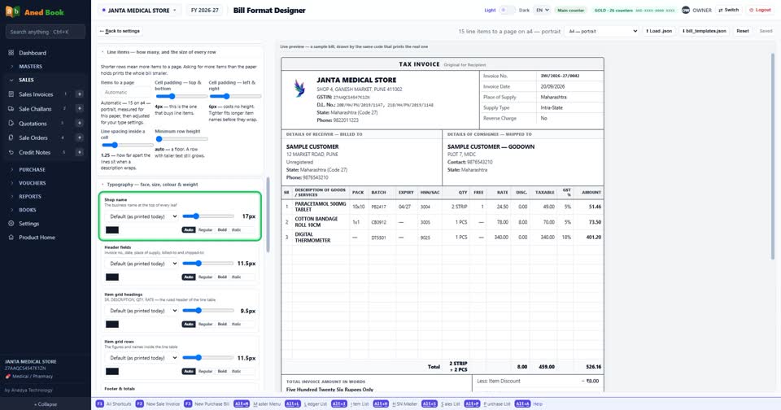
Task: Open the A4 — portrait paper dropdown
Action: point(602,31)
